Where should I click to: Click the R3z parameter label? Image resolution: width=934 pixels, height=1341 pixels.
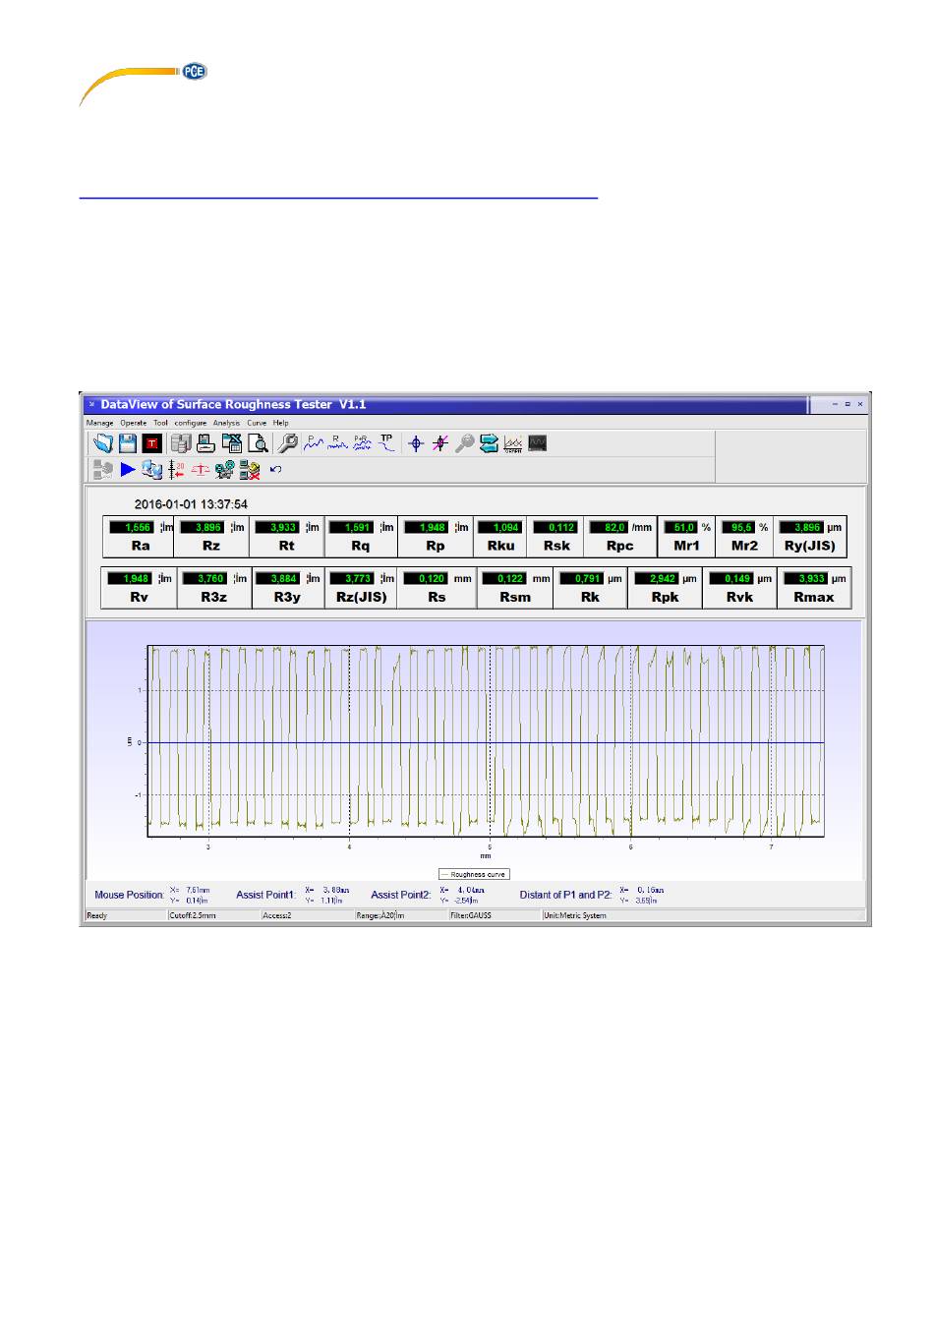(213, 597)
